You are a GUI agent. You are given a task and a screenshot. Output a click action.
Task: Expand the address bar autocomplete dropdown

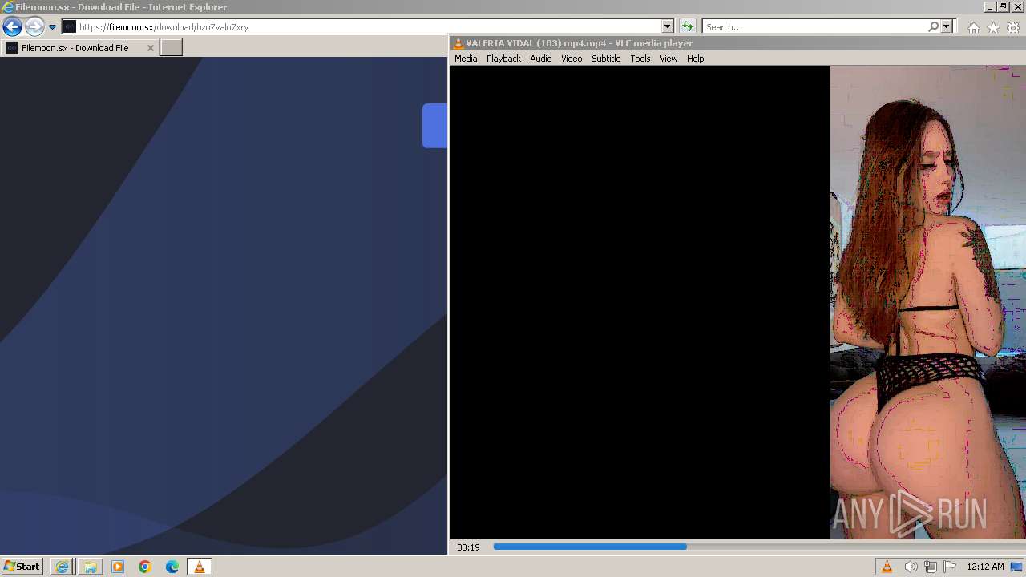point(667,26)
